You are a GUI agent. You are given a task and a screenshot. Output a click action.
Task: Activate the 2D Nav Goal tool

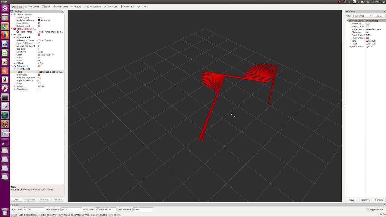click(x=111, y=7)
